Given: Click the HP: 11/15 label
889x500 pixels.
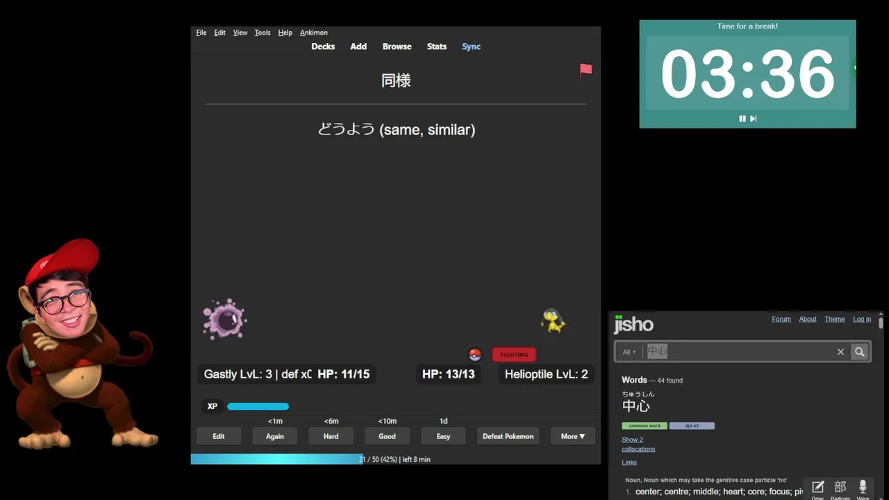Looking at the screenshot, I should pyautogui.click(x=344, y=374).
